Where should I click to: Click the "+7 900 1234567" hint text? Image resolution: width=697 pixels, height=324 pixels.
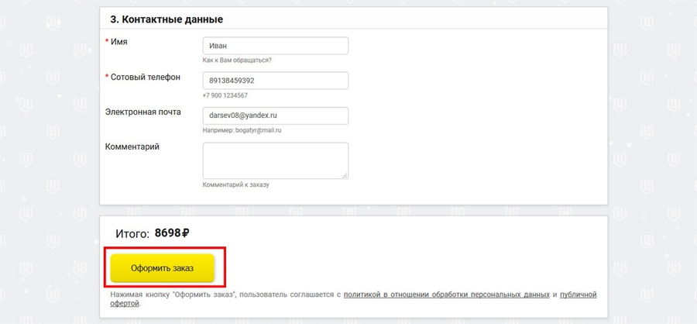click(225, 95)
